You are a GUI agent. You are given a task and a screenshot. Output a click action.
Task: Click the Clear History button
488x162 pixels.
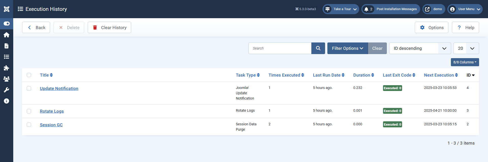[x=109, y=28]
